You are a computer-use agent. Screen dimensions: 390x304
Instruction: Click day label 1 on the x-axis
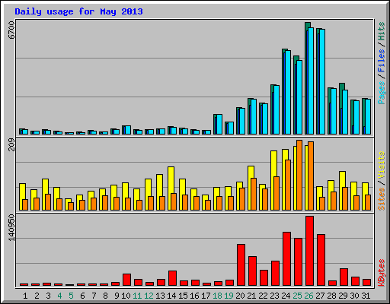pyautogui.click(x=25, y=296)
